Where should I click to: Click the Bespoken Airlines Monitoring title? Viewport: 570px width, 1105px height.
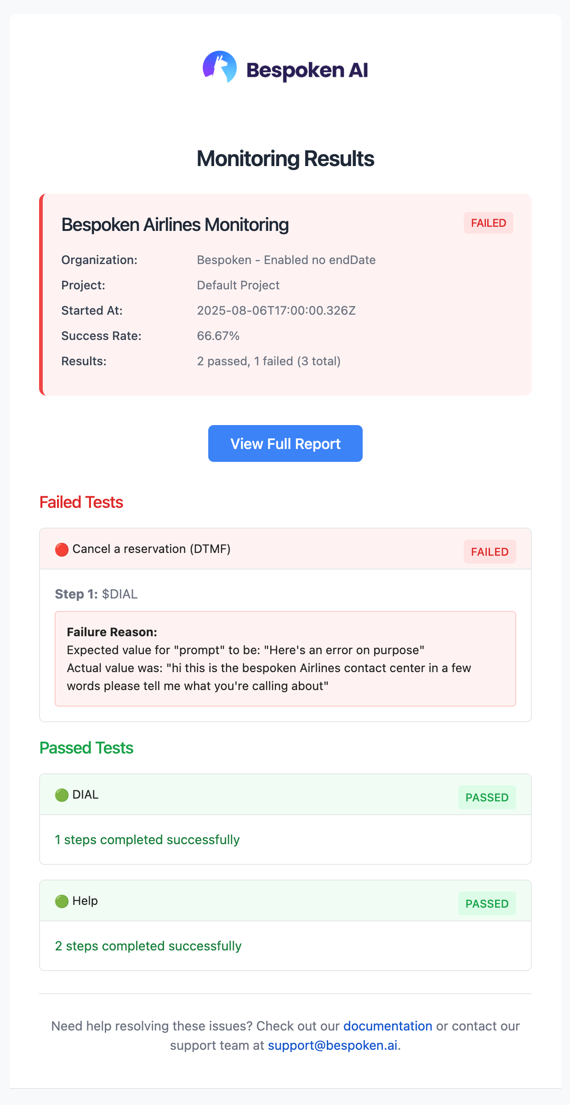pyautogui.click(x=175, y=225)
